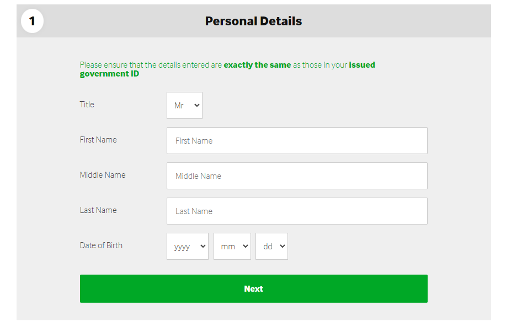Click the Middle Name field label
Image resolution: width=506 pixels, height=328 pixels.
tap(103, 175)
